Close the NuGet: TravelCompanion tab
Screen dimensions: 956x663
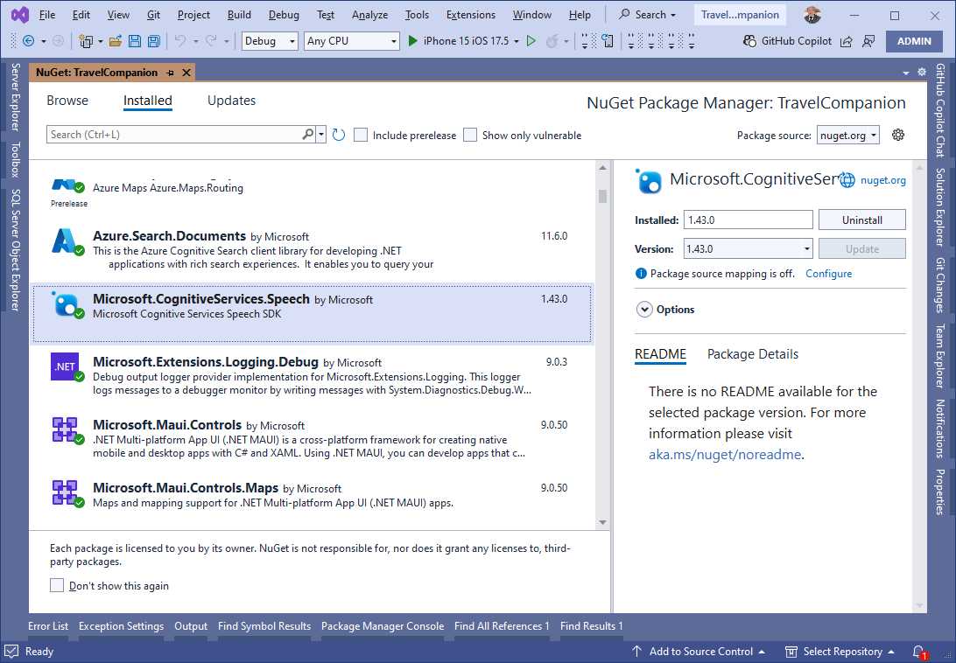[x=186, y=73]
